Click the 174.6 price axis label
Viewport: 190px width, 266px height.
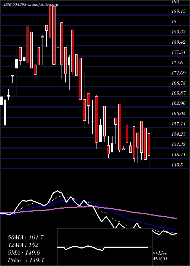177,63
